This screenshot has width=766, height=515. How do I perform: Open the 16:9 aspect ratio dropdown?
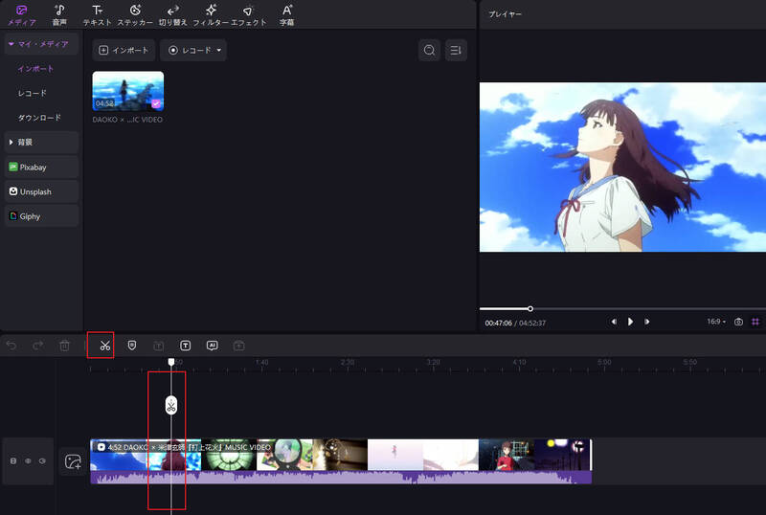(x=716, y=322)
